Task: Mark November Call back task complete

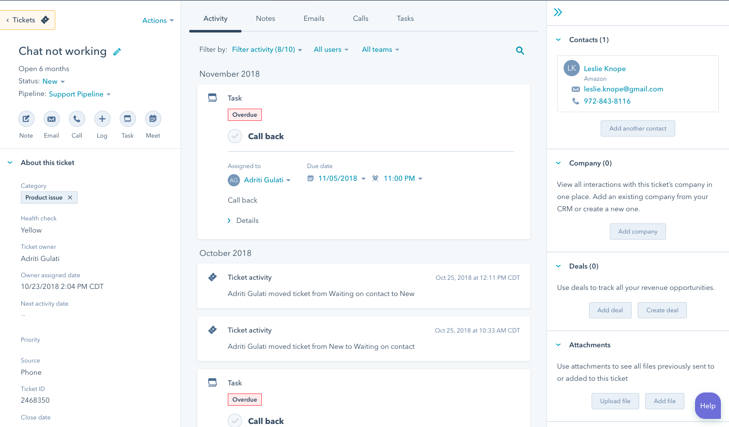Action: pyautogui.click(x=235, y=136)
